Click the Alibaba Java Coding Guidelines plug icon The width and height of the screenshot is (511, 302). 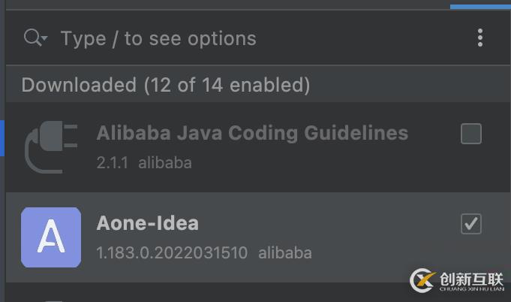51,147
